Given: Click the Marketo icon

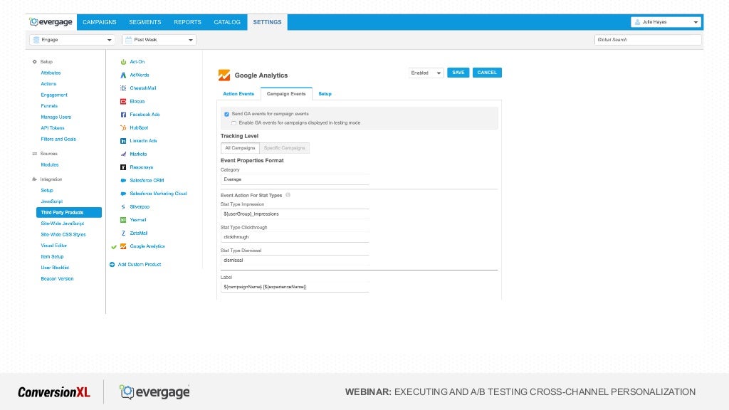Looking at the screenshot, I should pyautogui.click(x=123, y=154).
